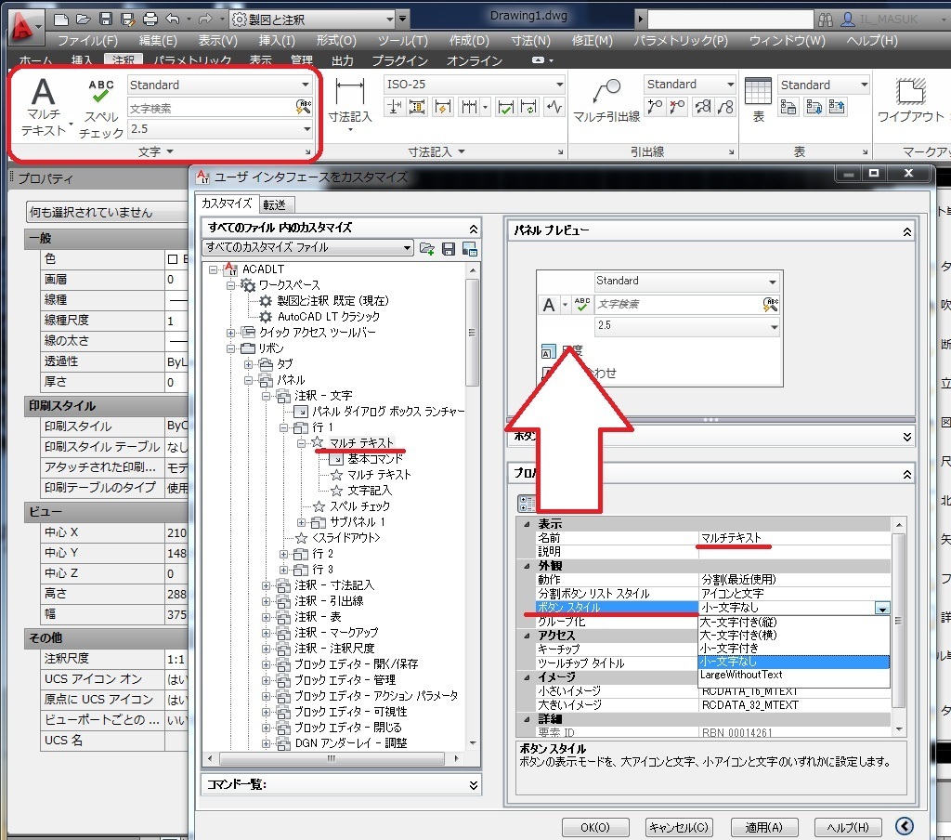Viewport: 951px width, 840px height.
Task: Click the binoculars search icon in title bar
Action: tap(826, 20)
